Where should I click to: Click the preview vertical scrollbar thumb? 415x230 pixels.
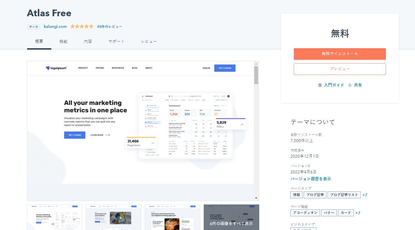tap(256, 75)
